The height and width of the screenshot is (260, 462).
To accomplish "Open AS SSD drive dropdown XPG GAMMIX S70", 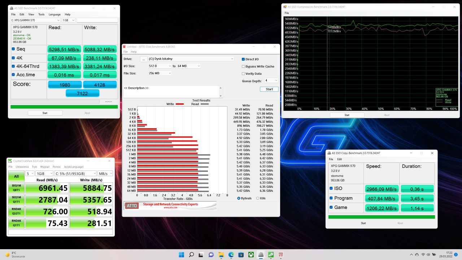I will pos(36,21).
